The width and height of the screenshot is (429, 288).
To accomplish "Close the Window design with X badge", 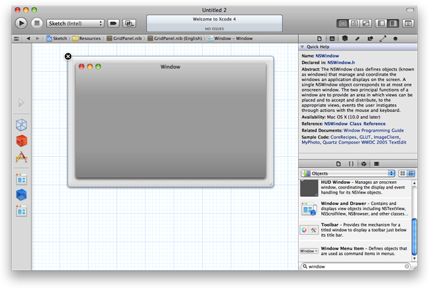I will [x=68, y=57].
